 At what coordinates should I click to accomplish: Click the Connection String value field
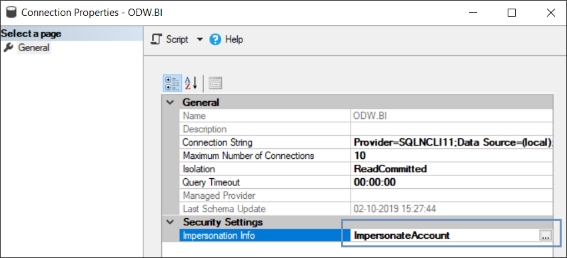[x=452, y=142]
